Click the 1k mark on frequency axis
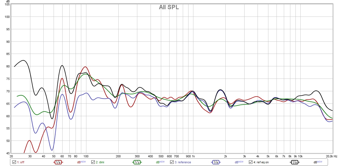This screenshot has height=166, width=338. tap(193, 157)
